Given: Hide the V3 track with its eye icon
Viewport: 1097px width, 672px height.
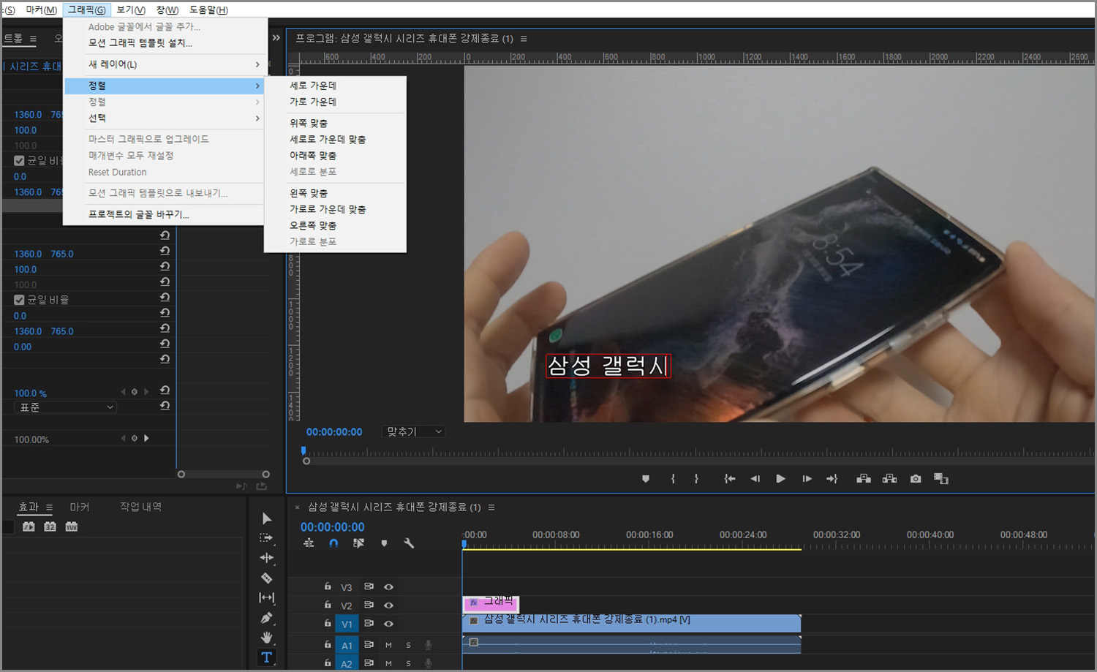Looking at the screenshot, I should [x=389, y=586].
